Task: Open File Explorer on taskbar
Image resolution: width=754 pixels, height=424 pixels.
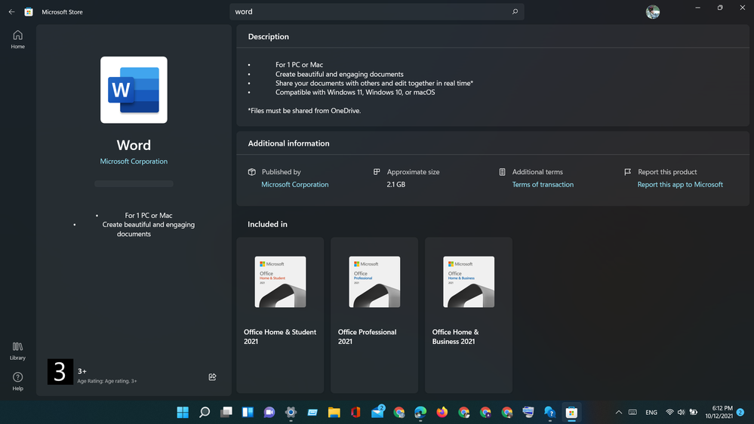Action: coord(334,412)
